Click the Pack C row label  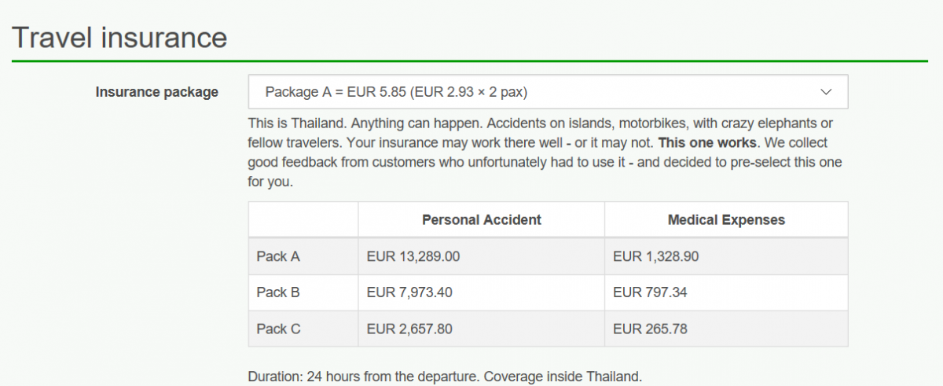point(278,329)
